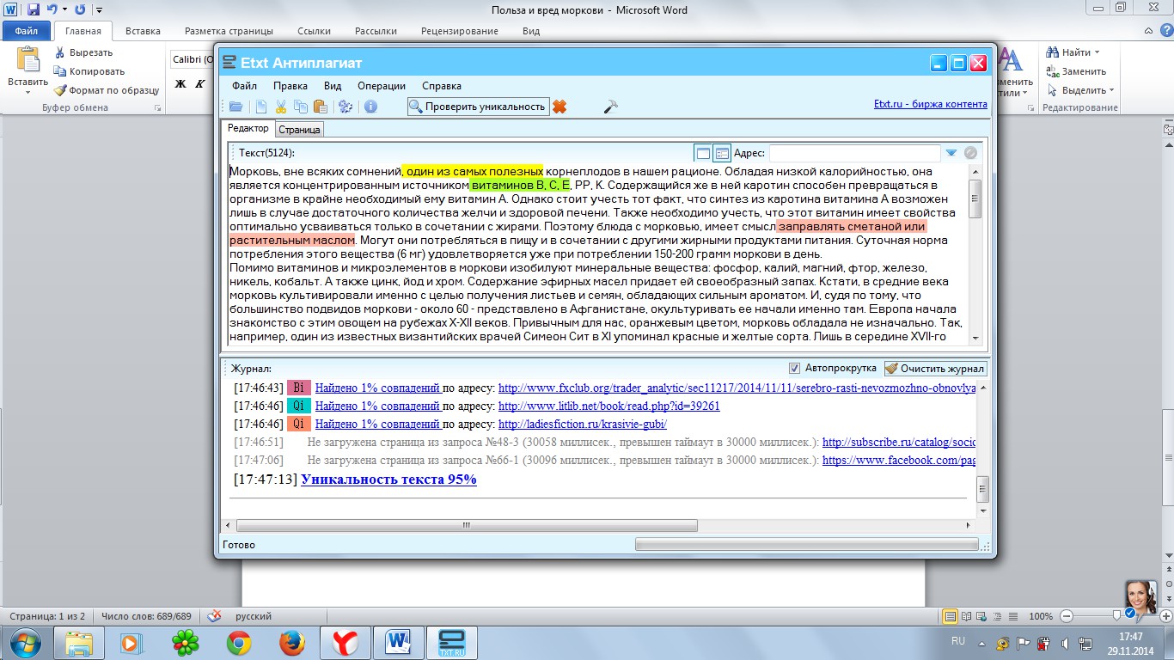Viewport: 1174px width, 660px height.
Task: Open Буфер обмена dialog launcher
Action: click(157, 108)
